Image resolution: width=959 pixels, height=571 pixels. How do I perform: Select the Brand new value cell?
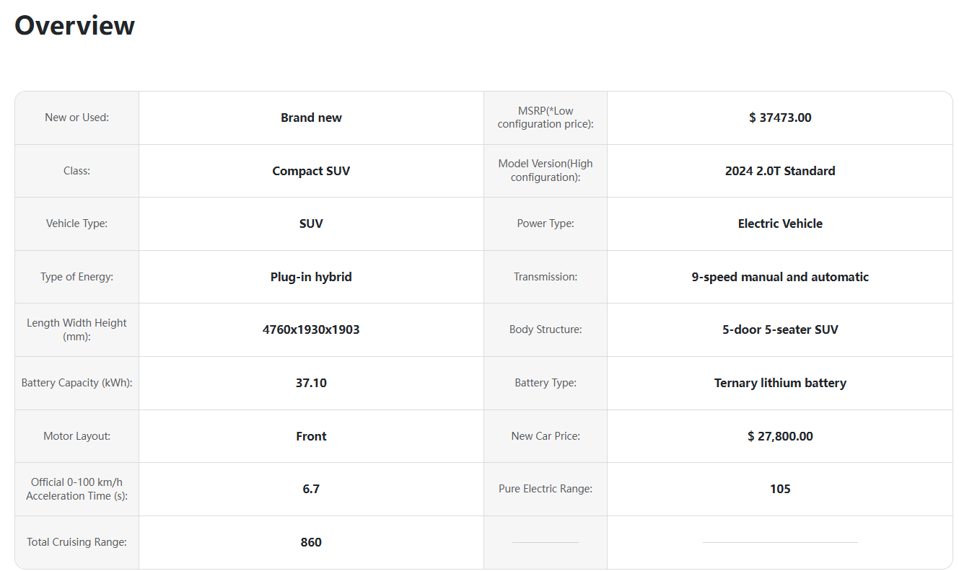[311, 118]
